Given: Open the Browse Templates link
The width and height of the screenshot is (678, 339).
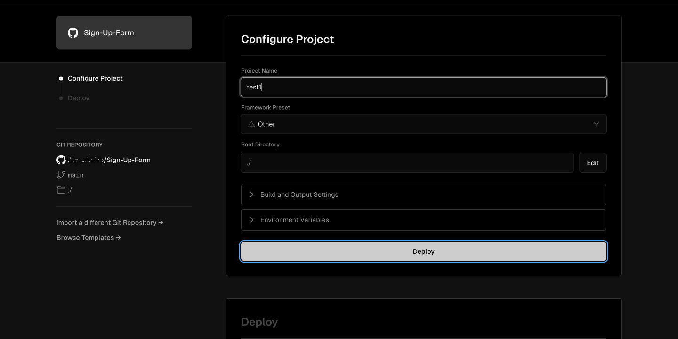Looking at the screenshot, I should [x=89, y=238].
